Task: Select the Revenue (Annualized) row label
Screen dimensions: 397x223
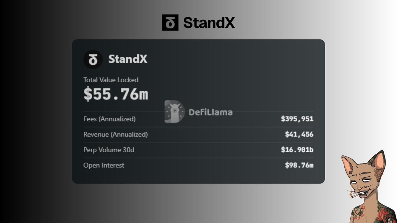Action: click(115, 134)
